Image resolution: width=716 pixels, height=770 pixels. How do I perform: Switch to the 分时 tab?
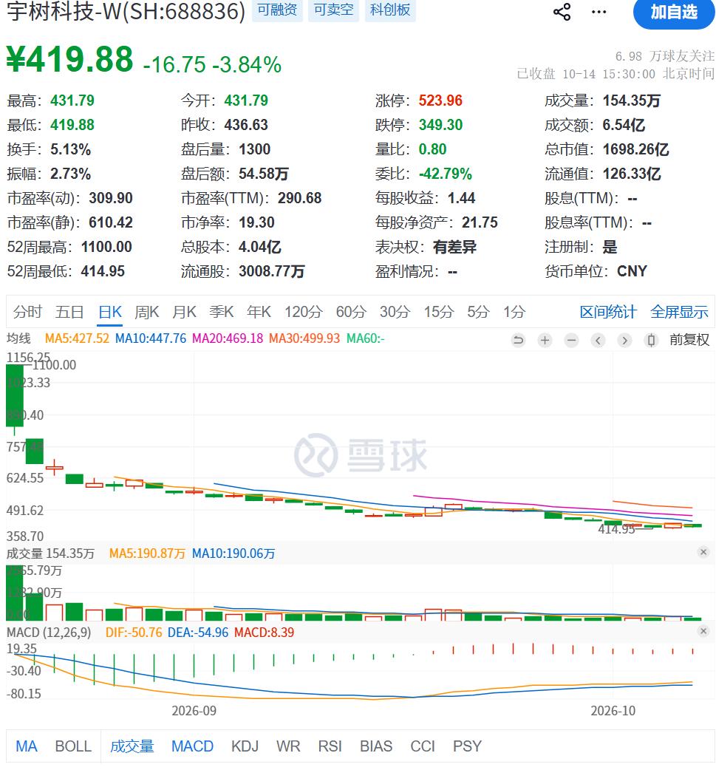click(27, 312)
